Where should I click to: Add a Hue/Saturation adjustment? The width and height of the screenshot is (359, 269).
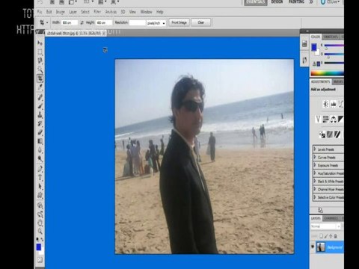(x=325, y=120)
